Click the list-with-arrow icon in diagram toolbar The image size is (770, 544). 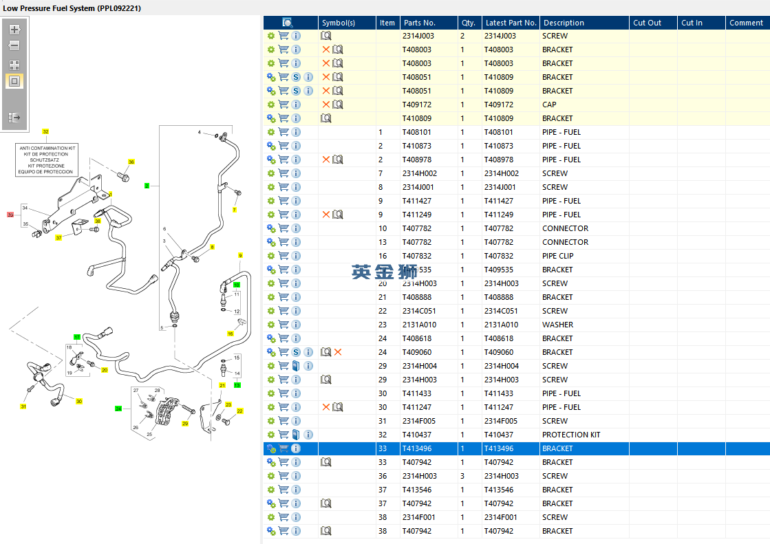(x=14, y=118)
